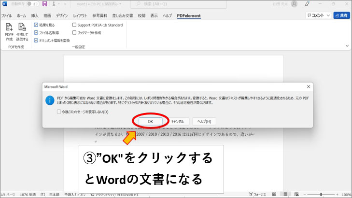The height and width of the screenshot is (198, 352).
Task: Open the ホーム tab
Action: click(21, 15)
